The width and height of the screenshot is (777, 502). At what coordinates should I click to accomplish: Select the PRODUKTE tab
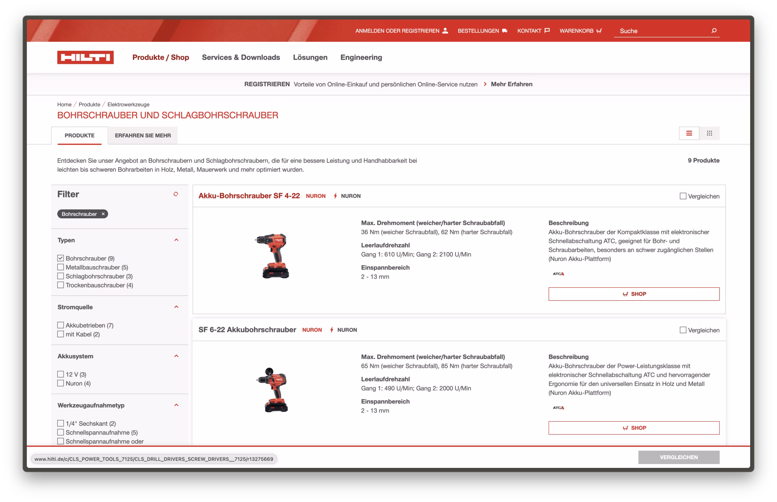tap(80, 135)
